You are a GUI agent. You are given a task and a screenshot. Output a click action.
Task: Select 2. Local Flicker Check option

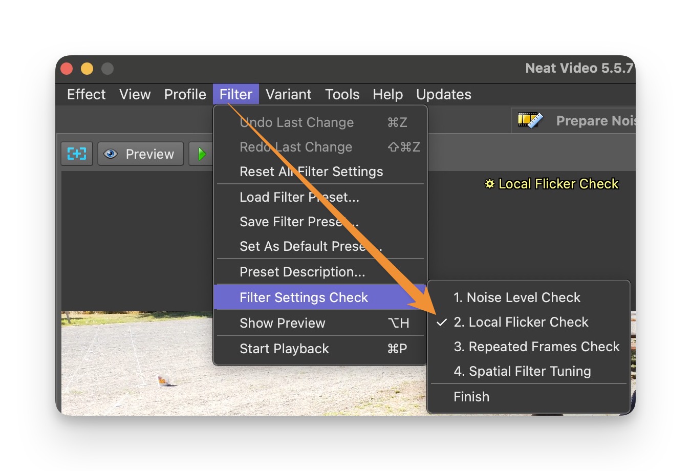[x=521, y=322]
